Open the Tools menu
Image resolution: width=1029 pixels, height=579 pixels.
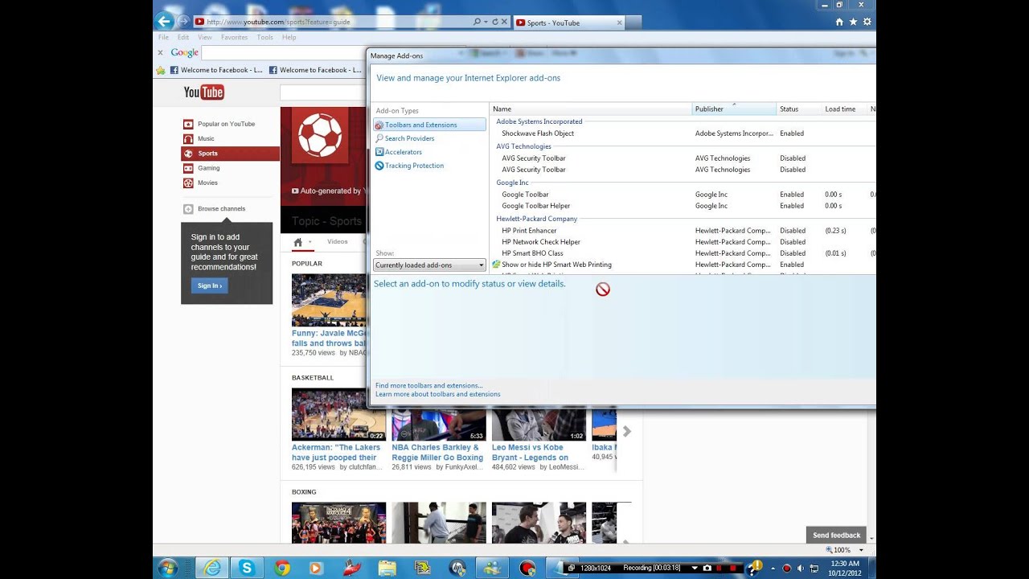point(264,37)
